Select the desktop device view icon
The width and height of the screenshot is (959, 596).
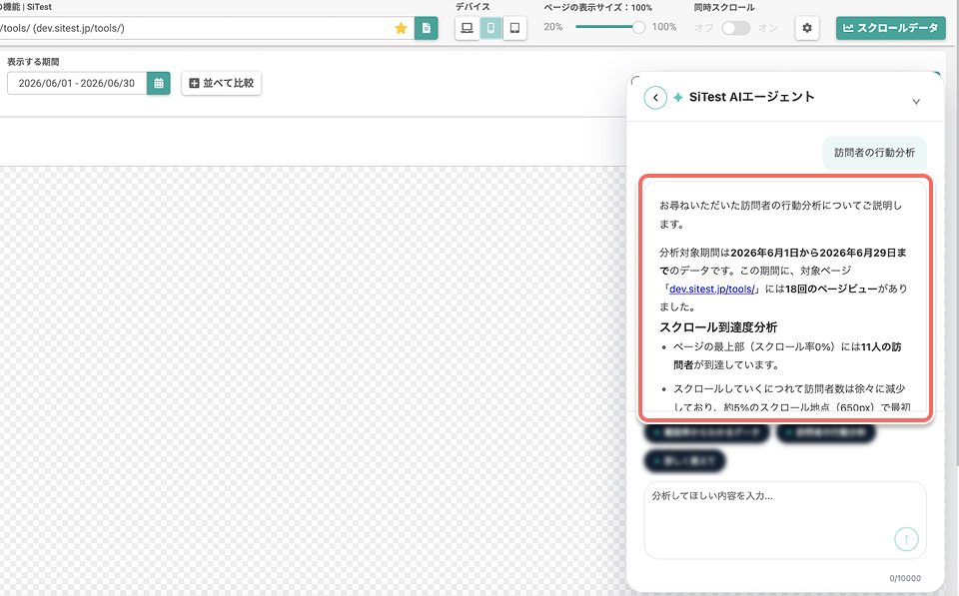(x=467, y=28)
